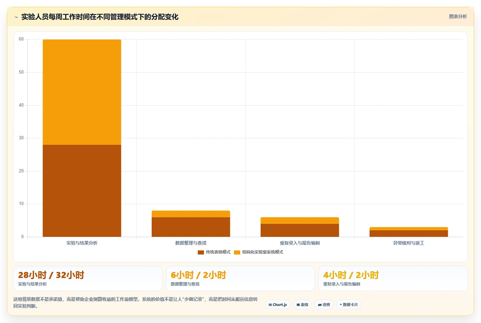Select orange bar segment for 数据整理与查找

tap(191, 214)
